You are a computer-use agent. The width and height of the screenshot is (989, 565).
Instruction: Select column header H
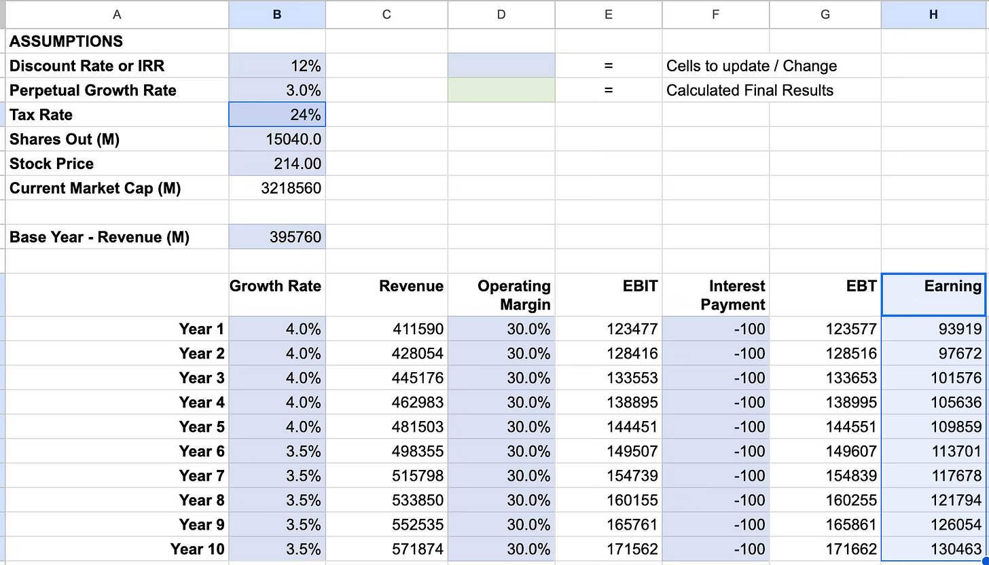point(933,14)
